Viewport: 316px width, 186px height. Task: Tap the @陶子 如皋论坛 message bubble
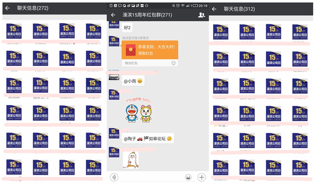pos(148,139)
